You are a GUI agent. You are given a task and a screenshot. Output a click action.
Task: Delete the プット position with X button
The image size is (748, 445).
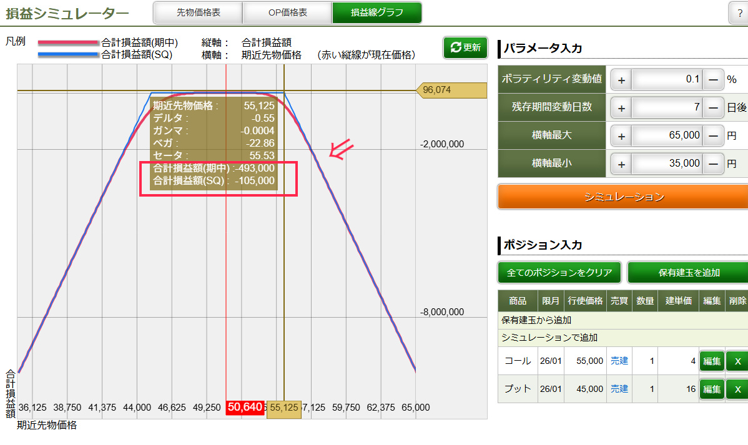click(x=737, y=389)
